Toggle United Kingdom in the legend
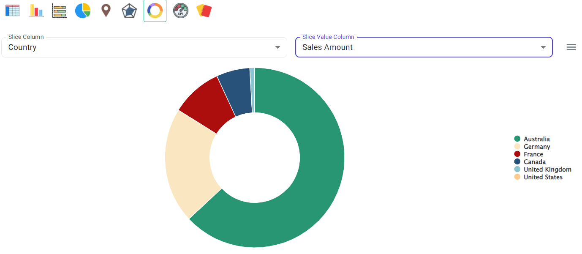The image size is (582, 254). (x=547, y=169)
